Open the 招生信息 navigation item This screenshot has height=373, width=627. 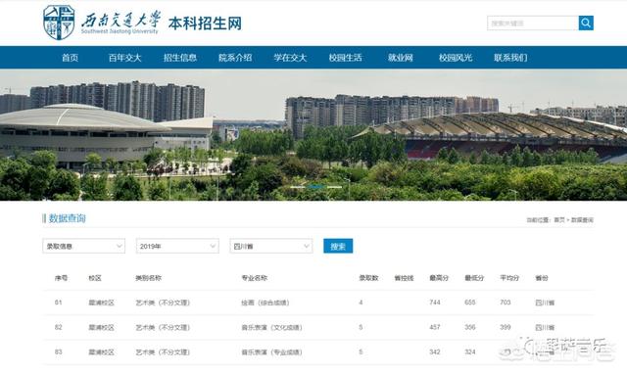coord(180,58)
